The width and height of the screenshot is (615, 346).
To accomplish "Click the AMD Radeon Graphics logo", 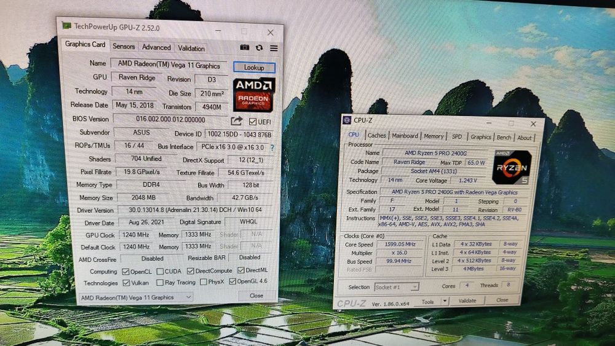I will click(x=254, y=95).
